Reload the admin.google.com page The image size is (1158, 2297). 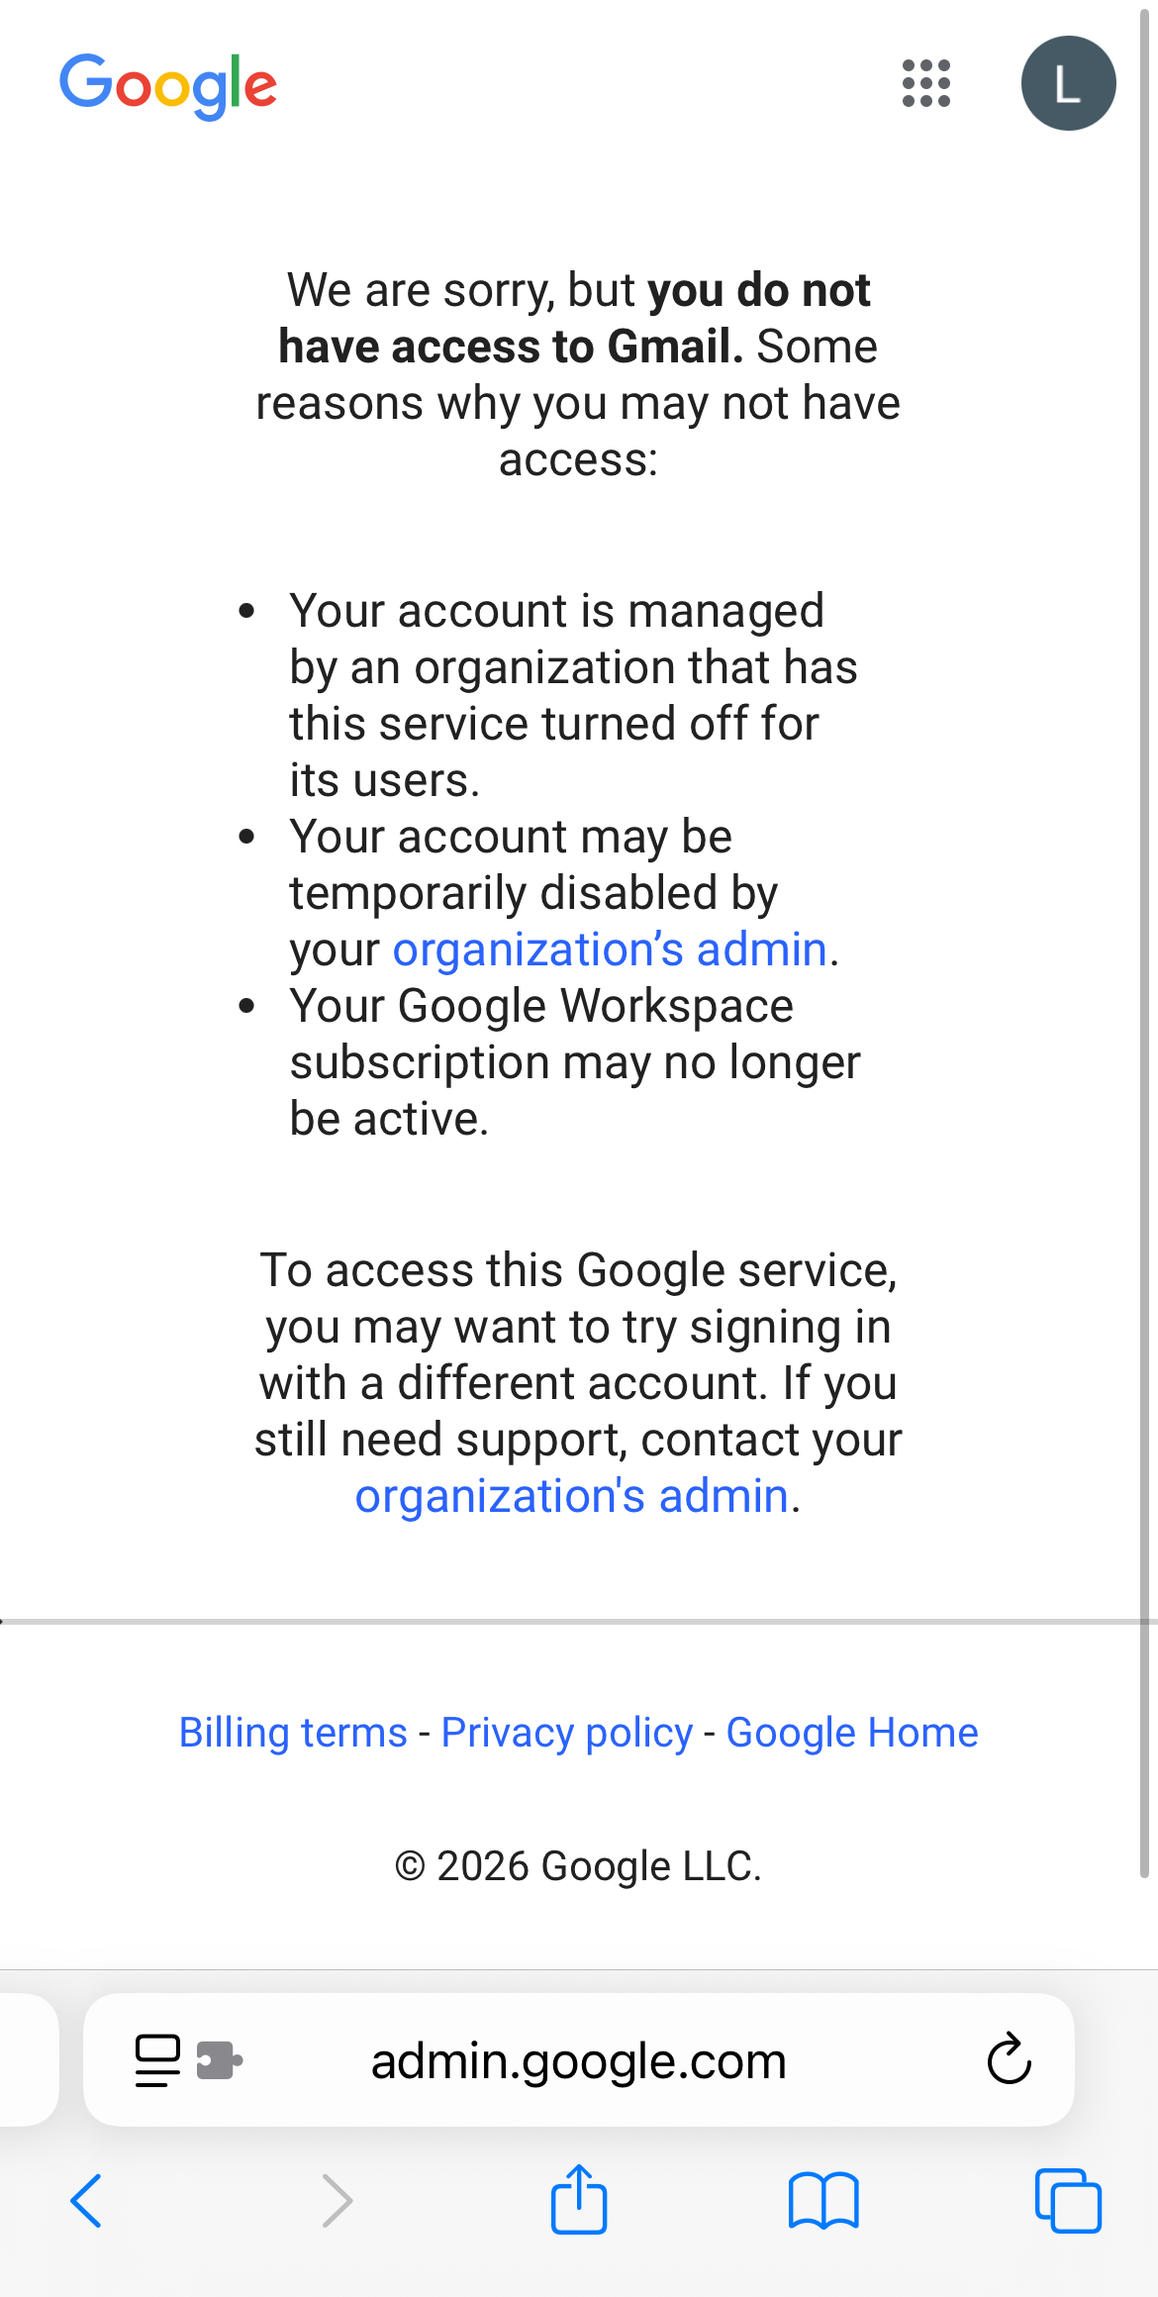pyautogui.click(x=1009, y=2059)
